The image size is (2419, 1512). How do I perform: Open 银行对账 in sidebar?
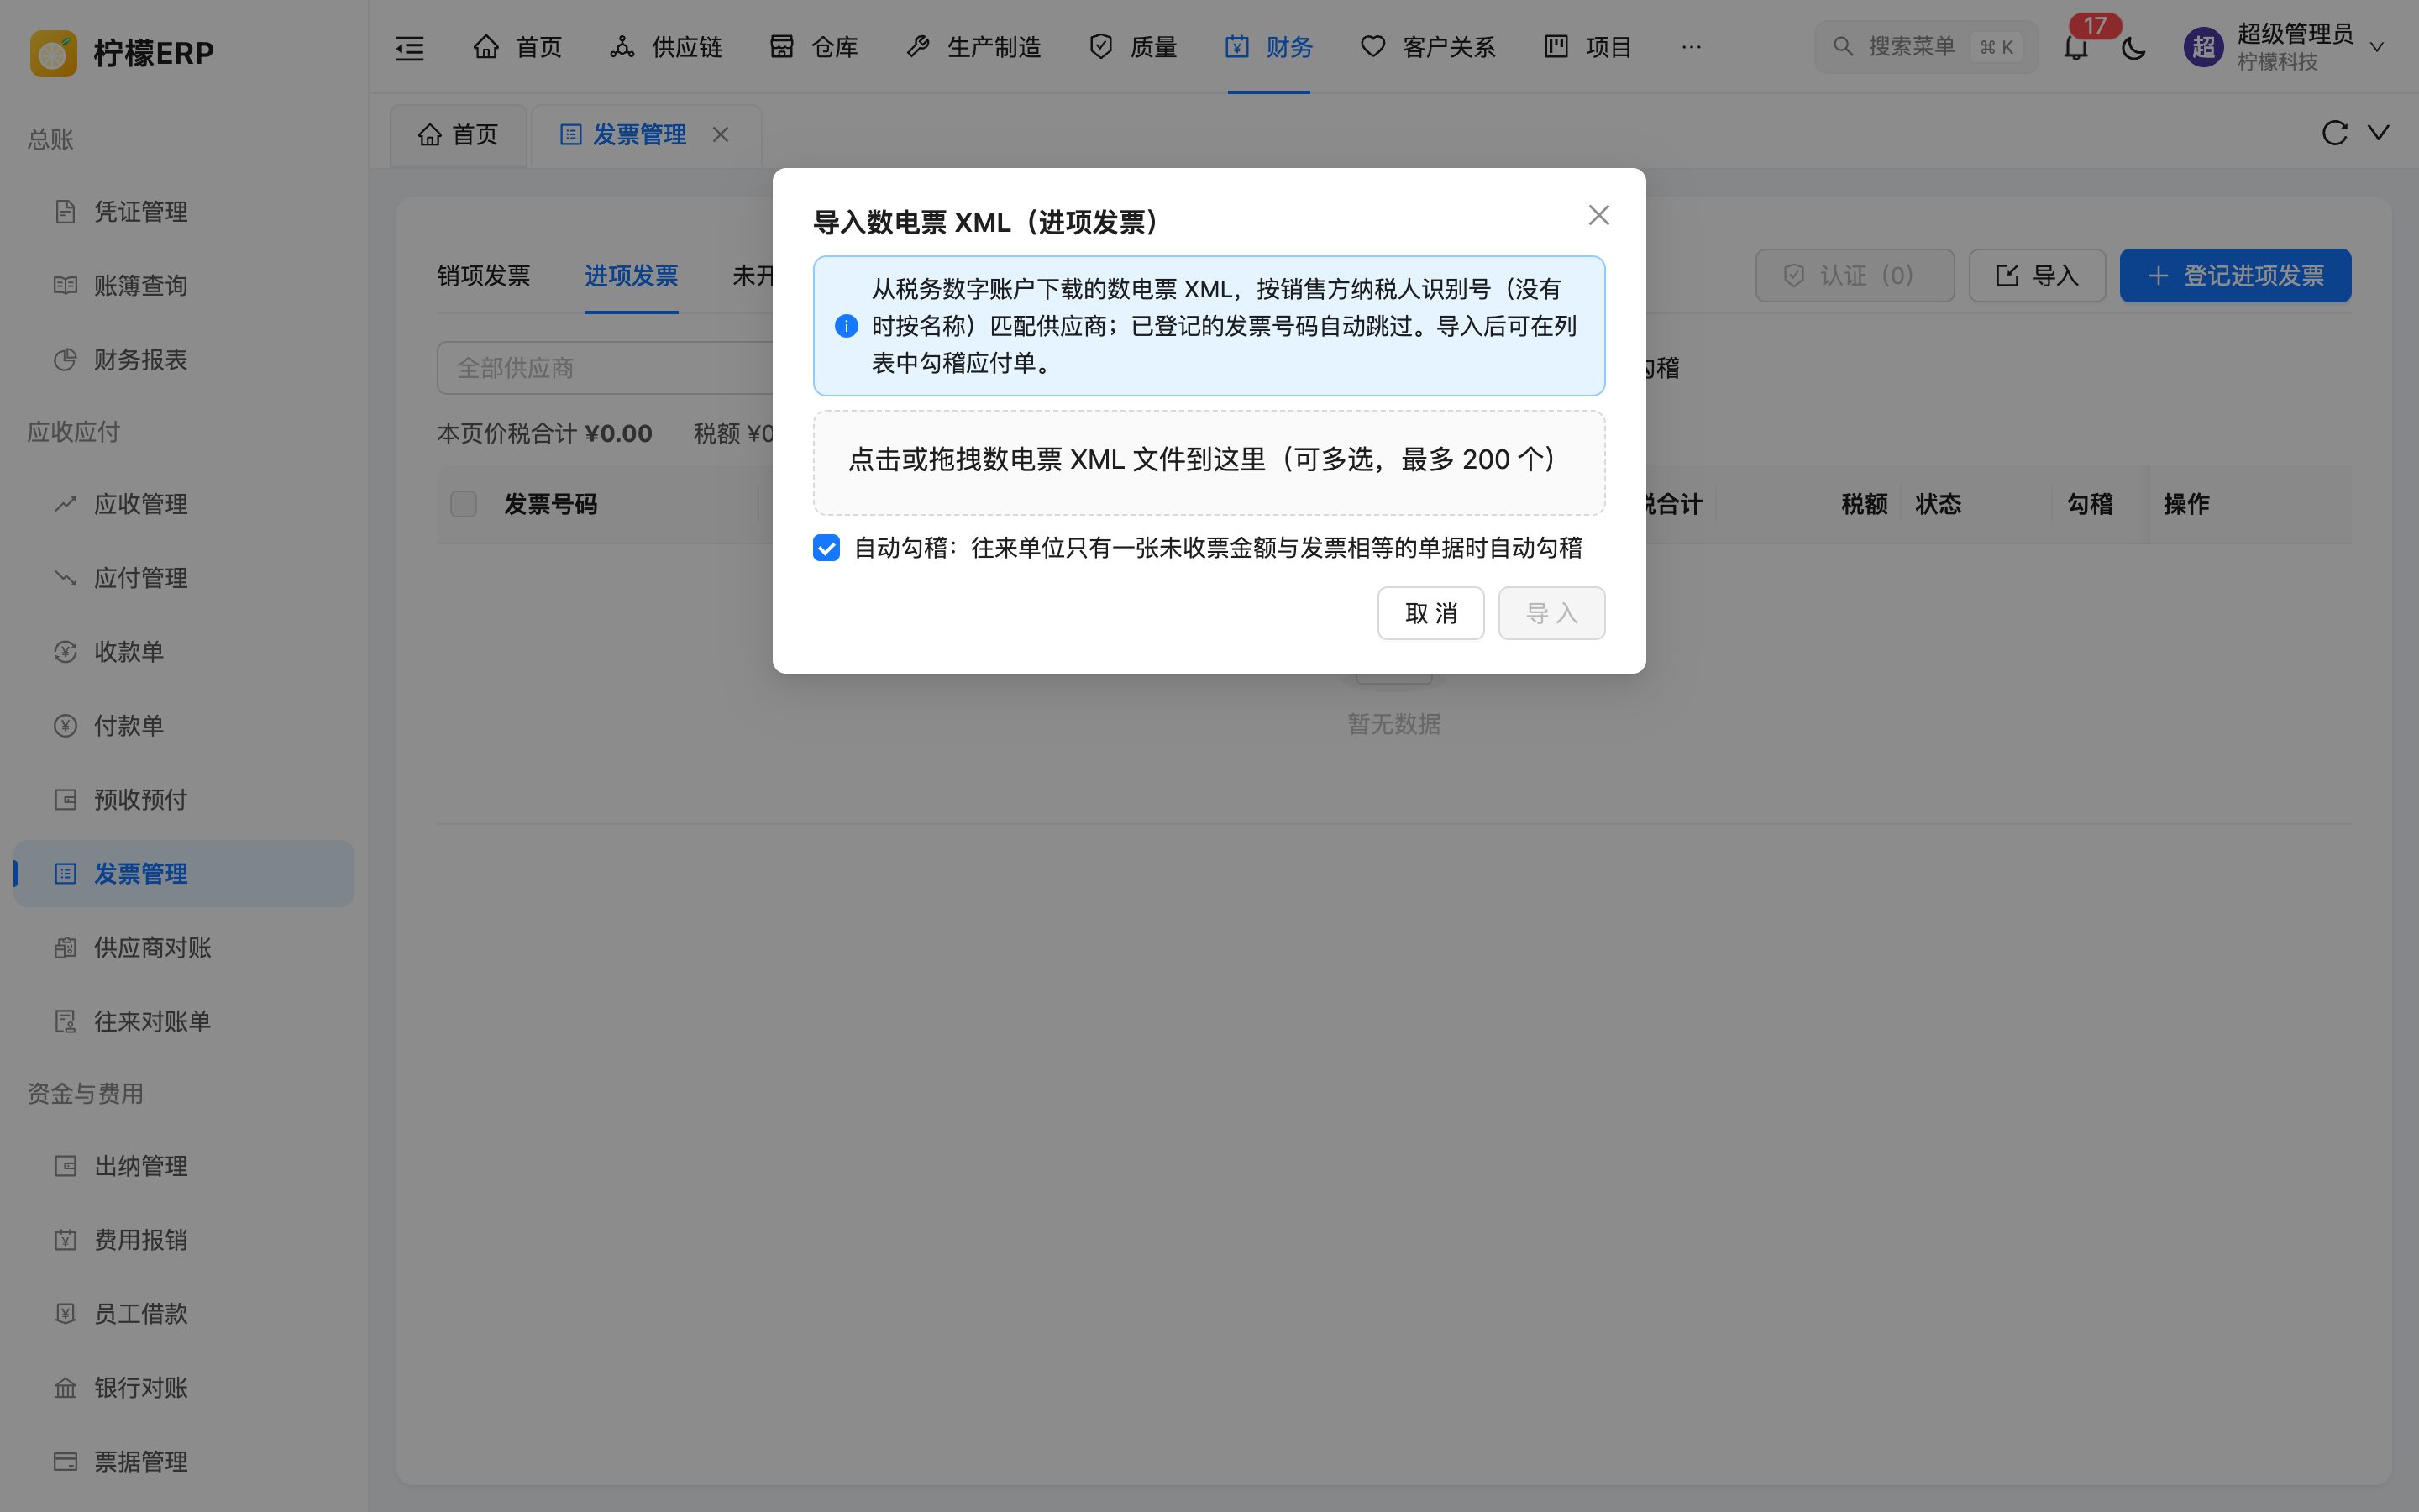(x=184, y=1388)
